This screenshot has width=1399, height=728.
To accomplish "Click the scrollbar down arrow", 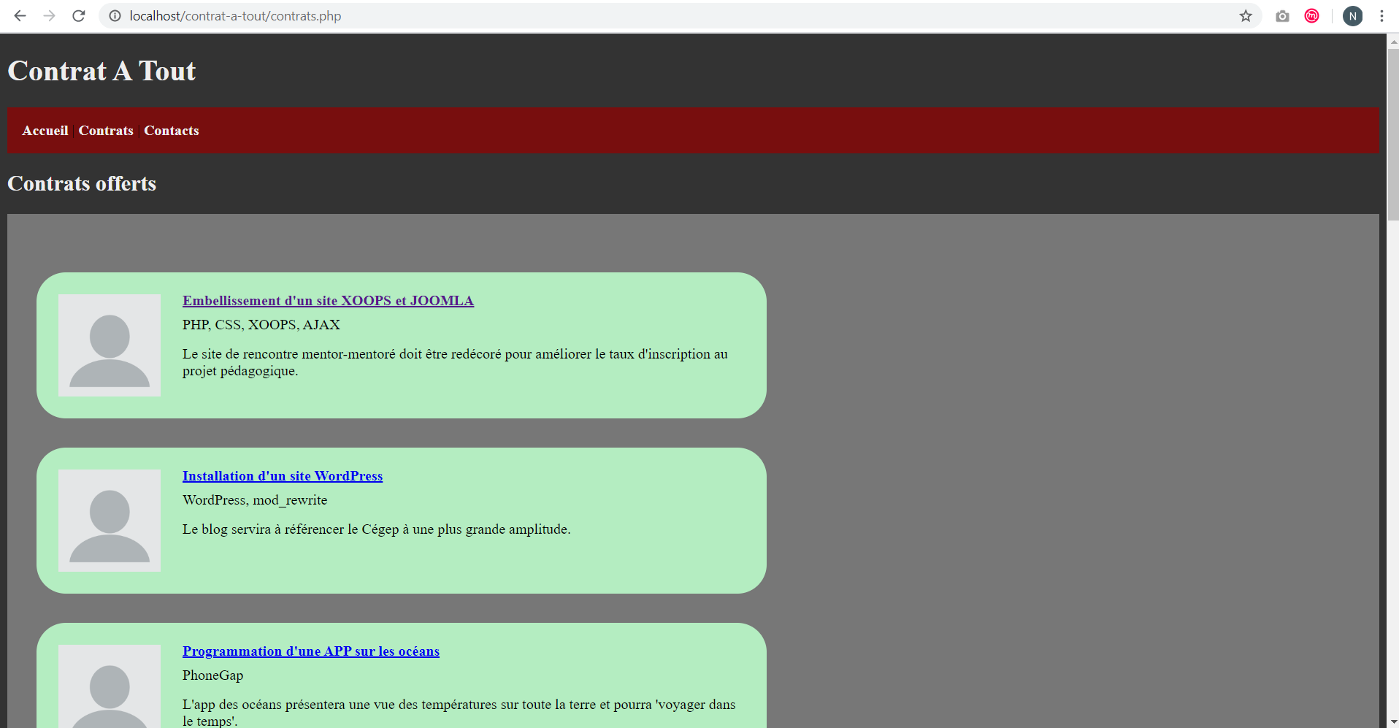I will pyautogui.click(x=1392, y=721).
